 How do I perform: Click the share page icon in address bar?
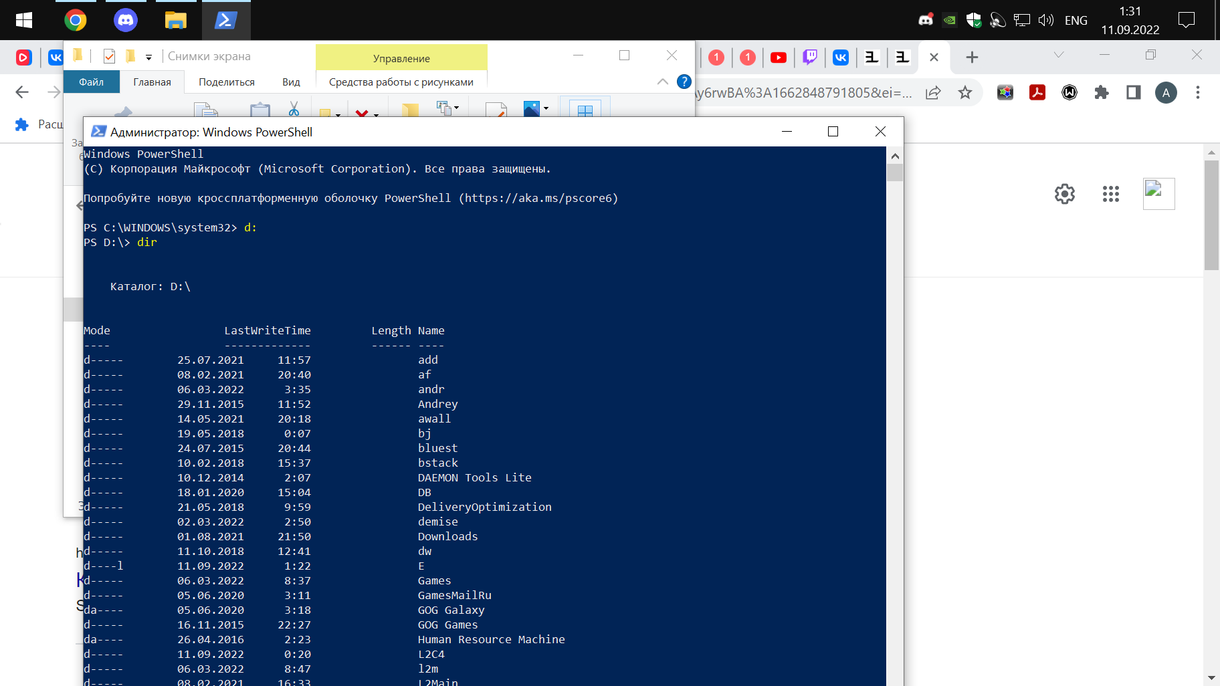pos(933,92)
